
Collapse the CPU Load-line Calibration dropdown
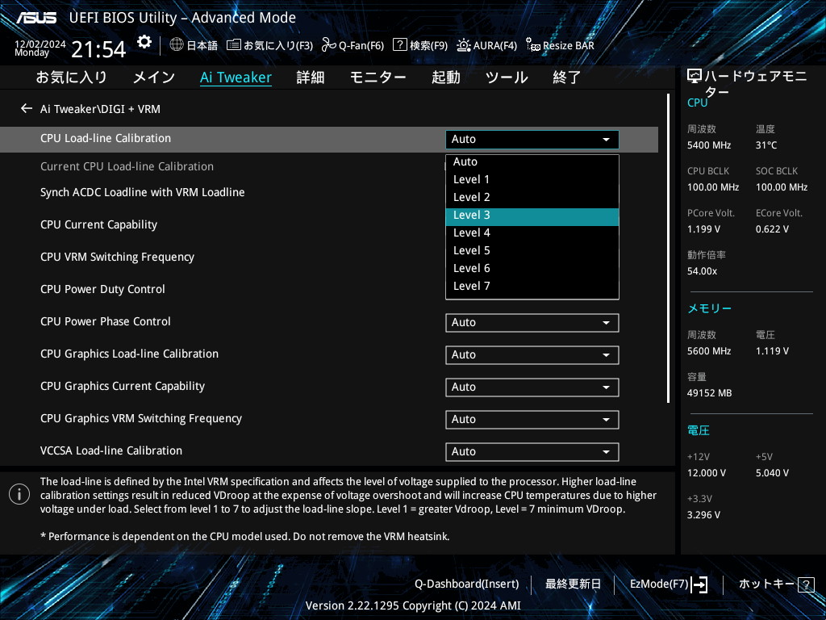532,139
